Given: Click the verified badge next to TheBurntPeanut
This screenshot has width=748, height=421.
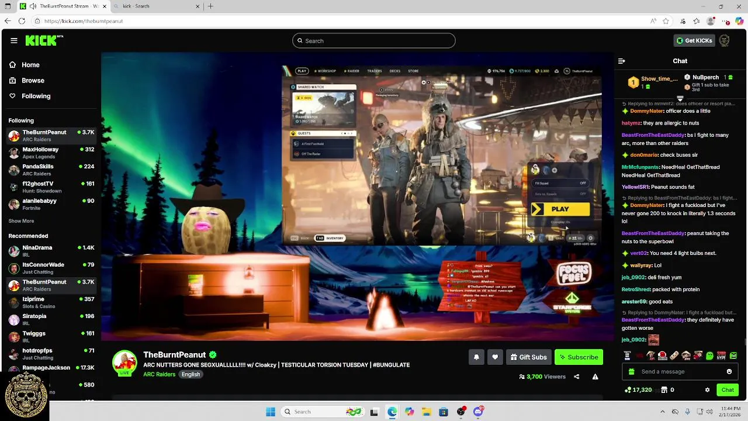Looking at the screenshot, I should [213, 355].
